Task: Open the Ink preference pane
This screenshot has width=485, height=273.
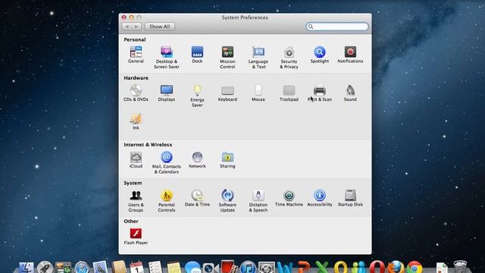Action: pyautogui.click(x=136, y=121)
